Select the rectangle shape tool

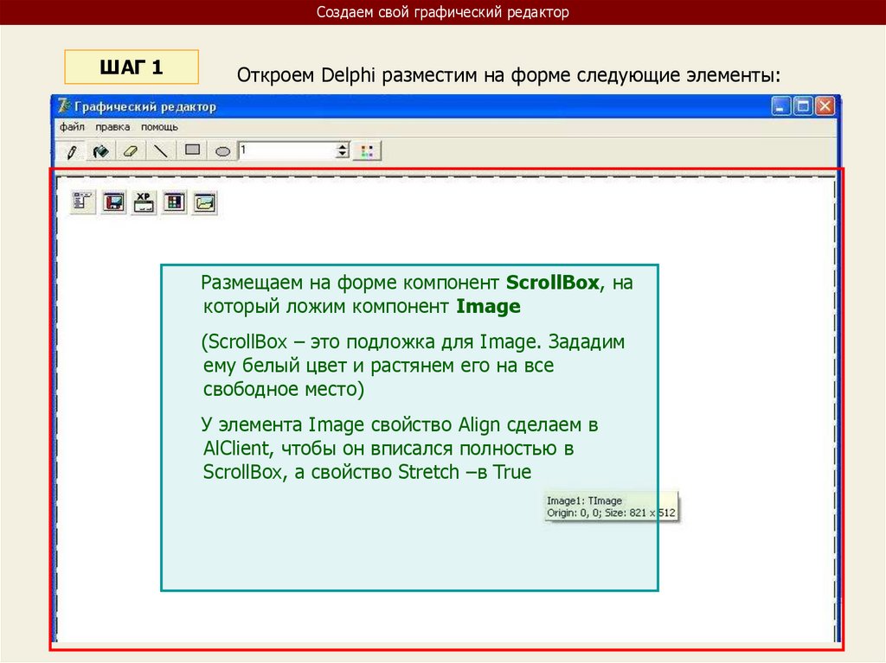(192, 150)
